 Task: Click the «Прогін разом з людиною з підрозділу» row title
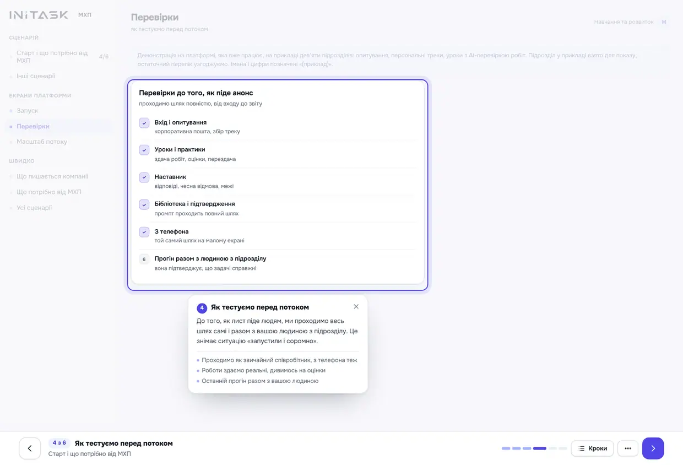pos(210,258)
